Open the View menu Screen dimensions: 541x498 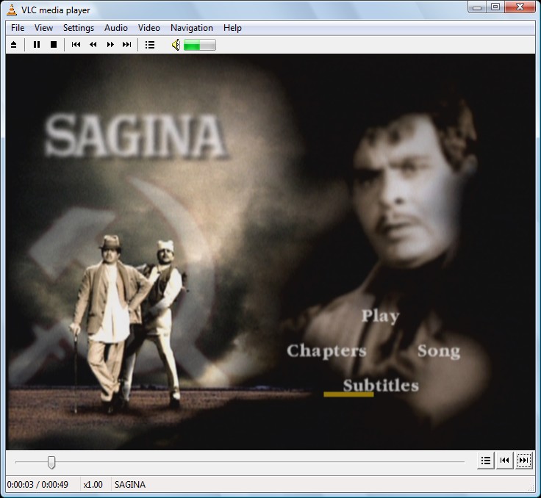click(x=43, y=28)
